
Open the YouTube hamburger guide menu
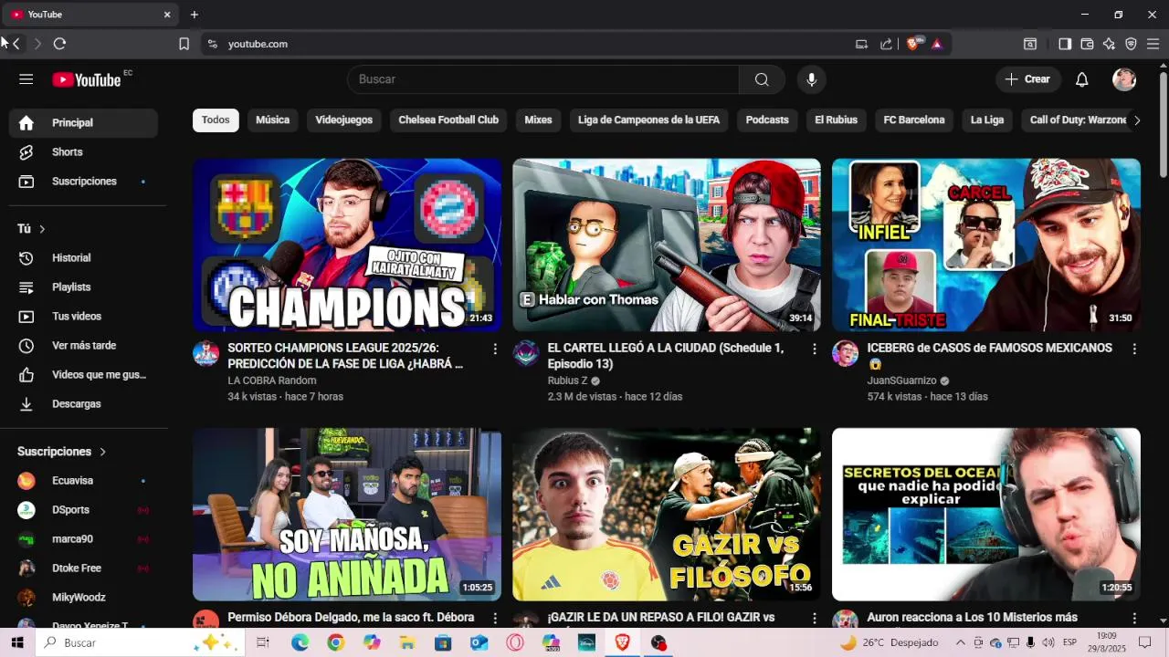(26, 79)
